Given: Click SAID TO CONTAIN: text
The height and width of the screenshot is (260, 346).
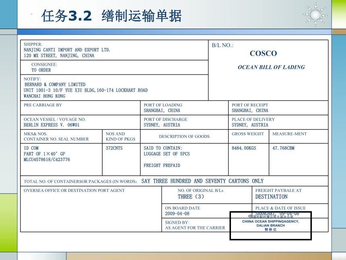Looking at the screenshot, I should 163,148.
